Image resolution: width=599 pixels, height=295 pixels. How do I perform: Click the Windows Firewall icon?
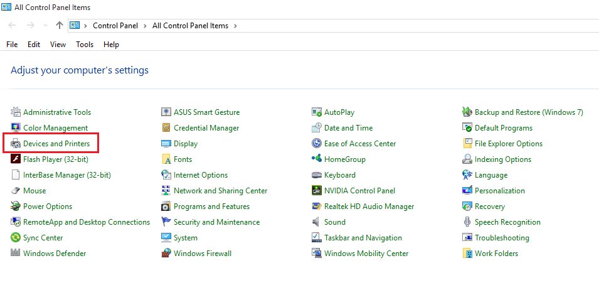pyautogui.click(x=166, y=254)
